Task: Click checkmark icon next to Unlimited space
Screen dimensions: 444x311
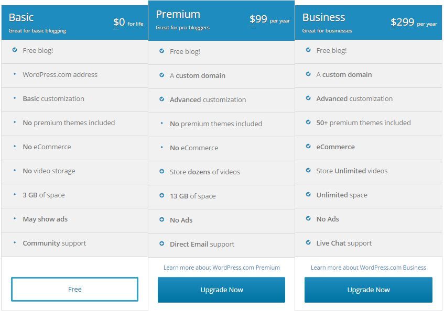Action: (x=308, y=195)
